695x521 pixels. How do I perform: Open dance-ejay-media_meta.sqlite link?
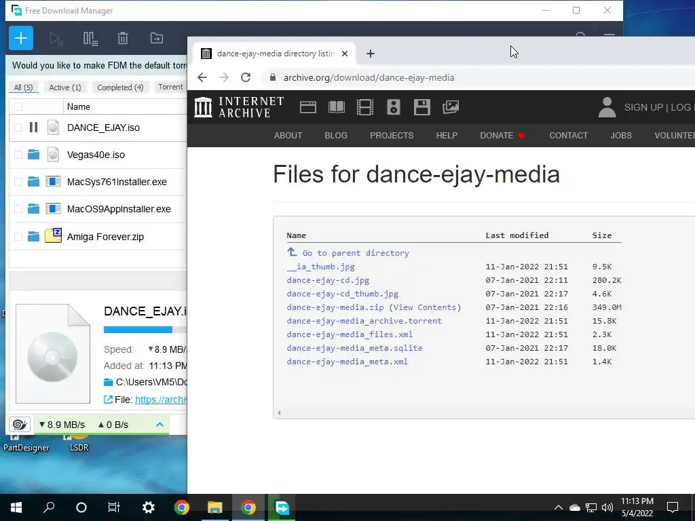354,348
